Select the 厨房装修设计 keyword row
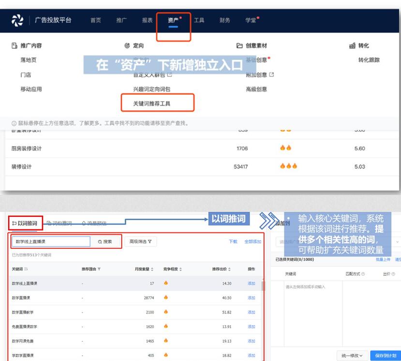This screenshot has width=401, height=361. pyautogui.click(x=202, y=149)
